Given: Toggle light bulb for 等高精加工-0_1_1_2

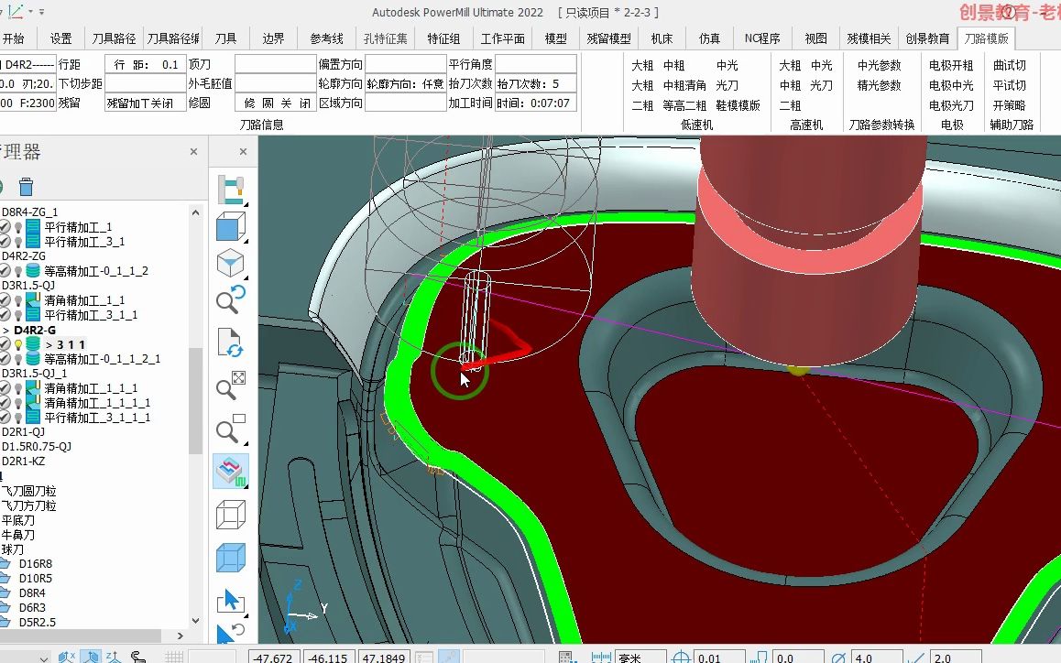Looking at the screenshot, I should coord(18,271).
